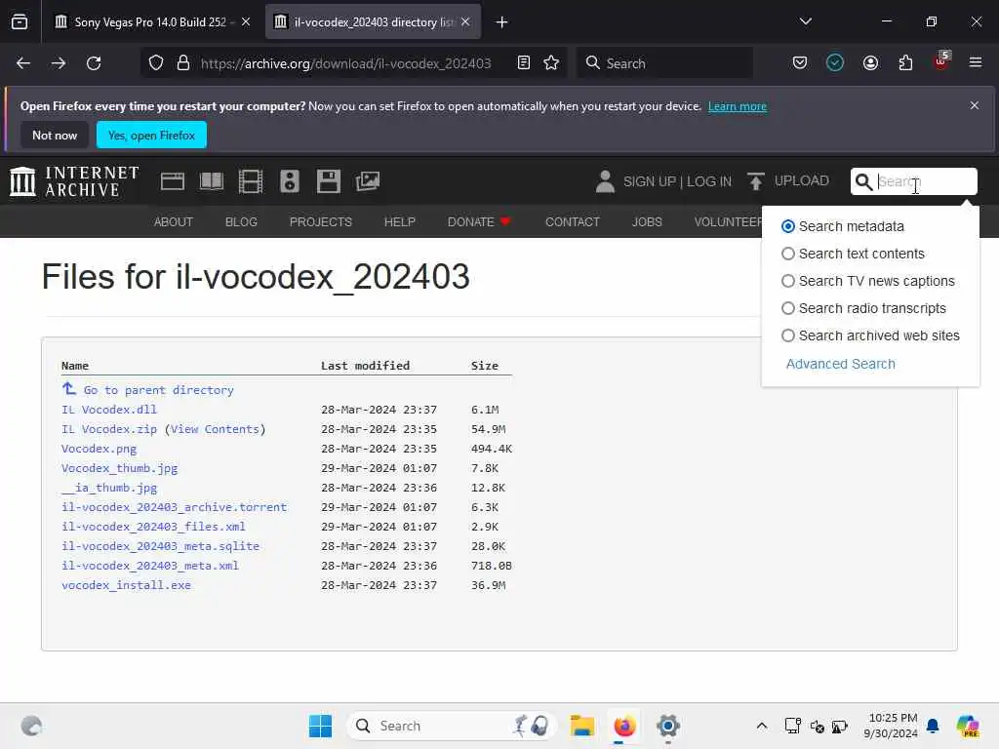Image resolution: width=999 pixels, height=749 pixels.
Task: Click Go to parent directory link
Action: (x=159, y=390)
